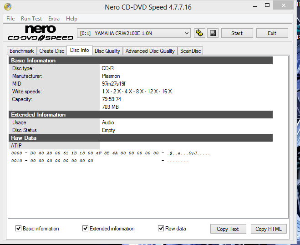This screenshot has height=245, width=300.
Task: Click the MID value 97m27s19f
Action: (x=114, y=84)
